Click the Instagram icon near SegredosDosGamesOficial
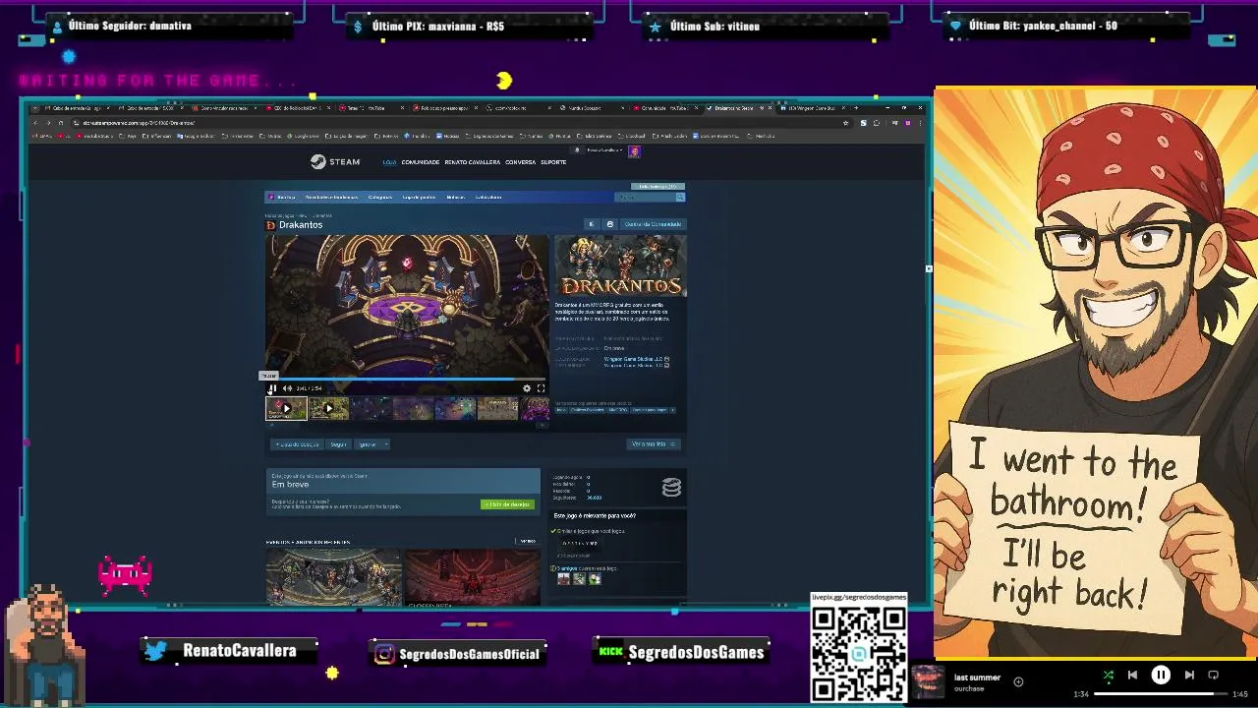This screenshot has height=708, width=1258. tap(384, 654)
